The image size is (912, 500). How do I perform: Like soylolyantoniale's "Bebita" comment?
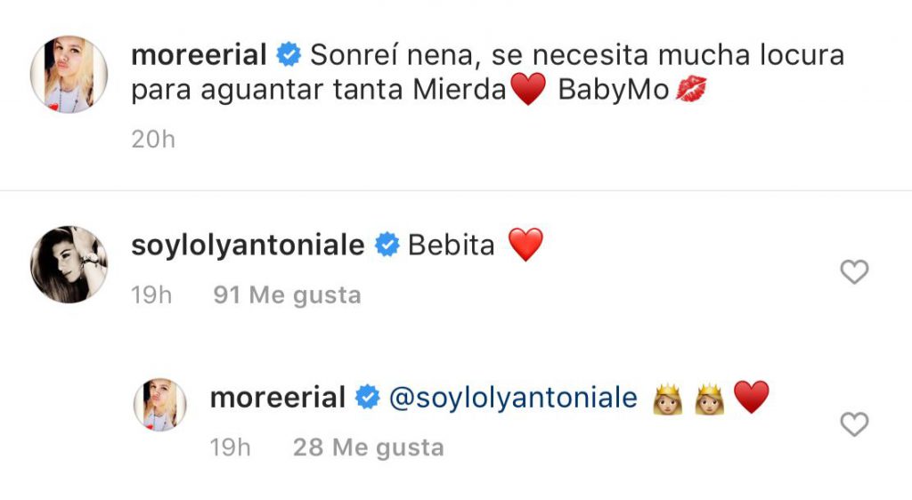coord(854,271)
